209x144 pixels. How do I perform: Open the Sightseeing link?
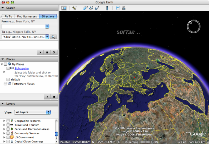click(21, 69)
